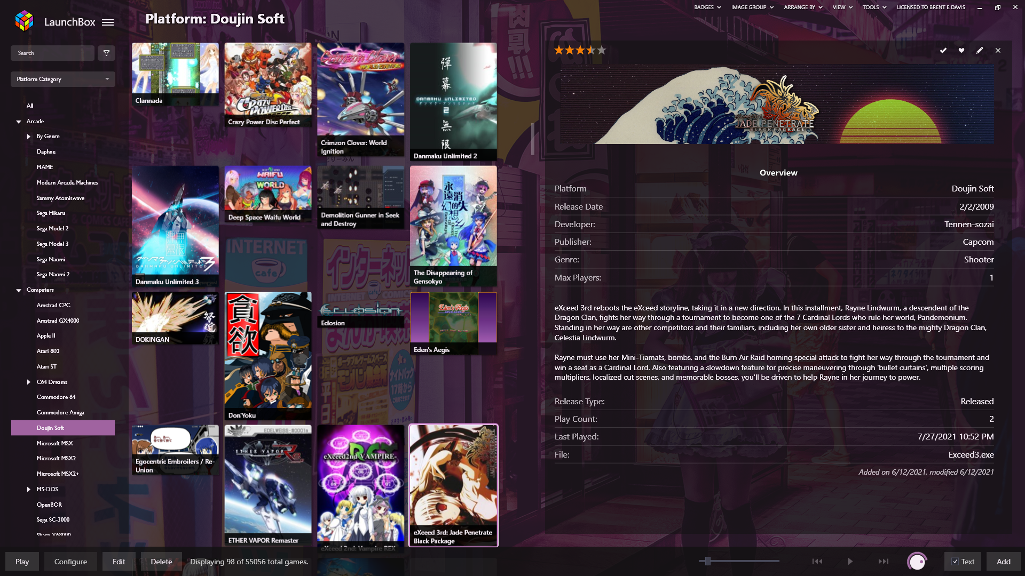Open the Arrange By menu

pyautogui.click(x=803, y=7)
